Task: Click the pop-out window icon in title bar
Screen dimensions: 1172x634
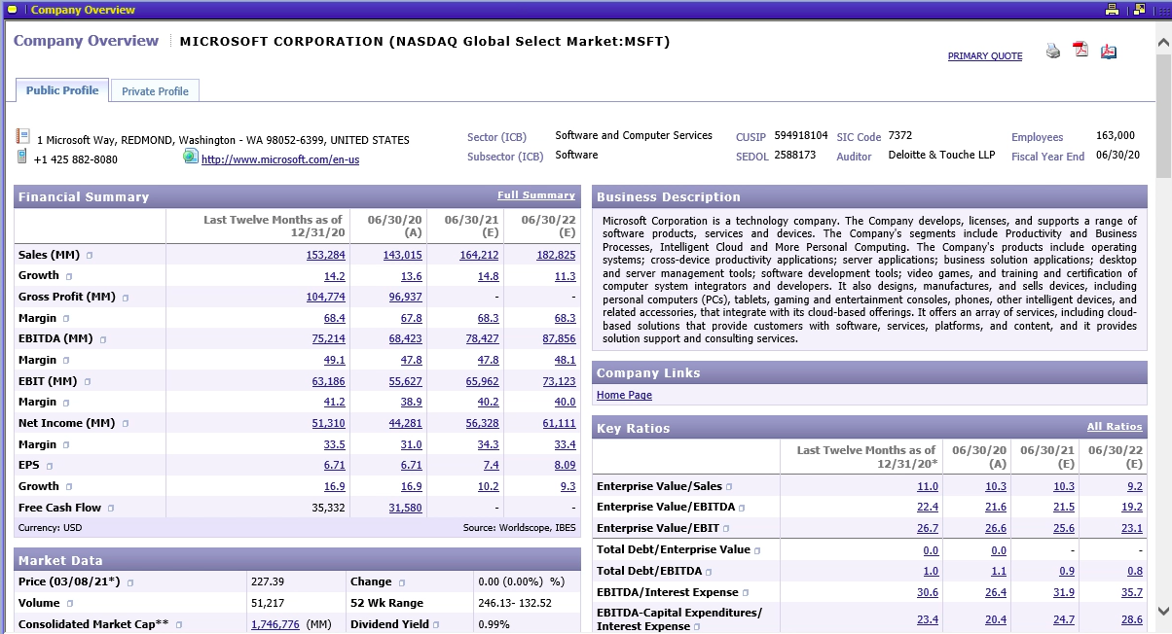Action: (1139, 10)
